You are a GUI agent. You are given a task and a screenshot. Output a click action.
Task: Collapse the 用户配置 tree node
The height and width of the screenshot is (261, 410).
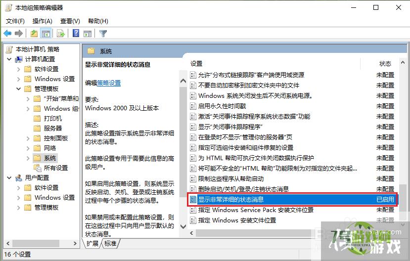pyautogui.click(x=9, y=178)
